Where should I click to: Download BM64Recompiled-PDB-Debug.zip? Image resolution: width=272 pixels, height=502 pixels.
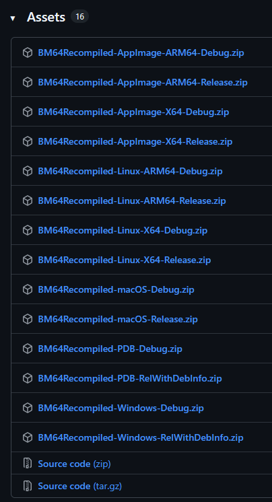tap(110, 349)
